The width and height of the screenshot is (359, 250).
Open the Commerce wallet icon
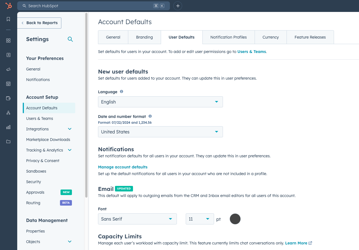coord(8,98)
